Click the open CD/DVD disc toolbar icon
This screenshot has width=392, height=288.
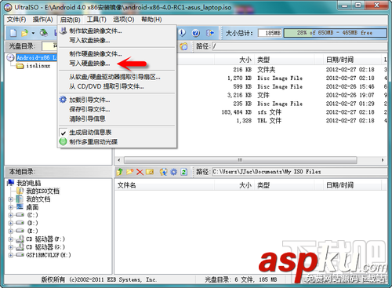coord(44,33)
